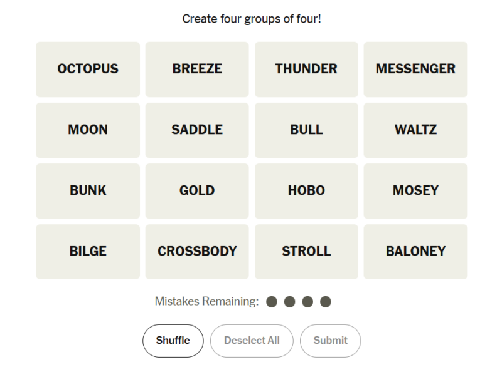Choose the MESSENGER word card
This screenshot has width=502, height=377.
415,70
